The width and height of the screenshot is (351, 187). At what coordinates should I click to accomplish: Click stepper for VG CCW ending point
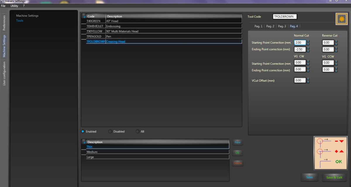336,70
